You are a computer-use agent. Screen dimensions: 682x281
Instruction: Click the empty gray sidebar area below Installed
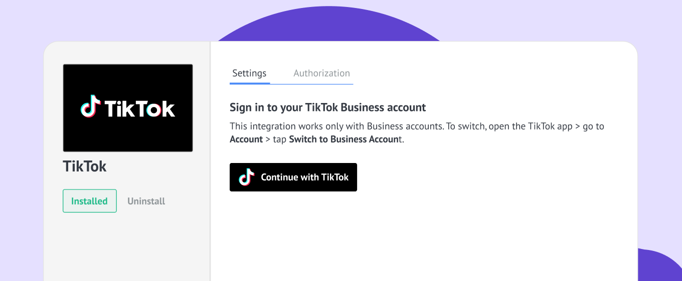(x=127, y=247)
